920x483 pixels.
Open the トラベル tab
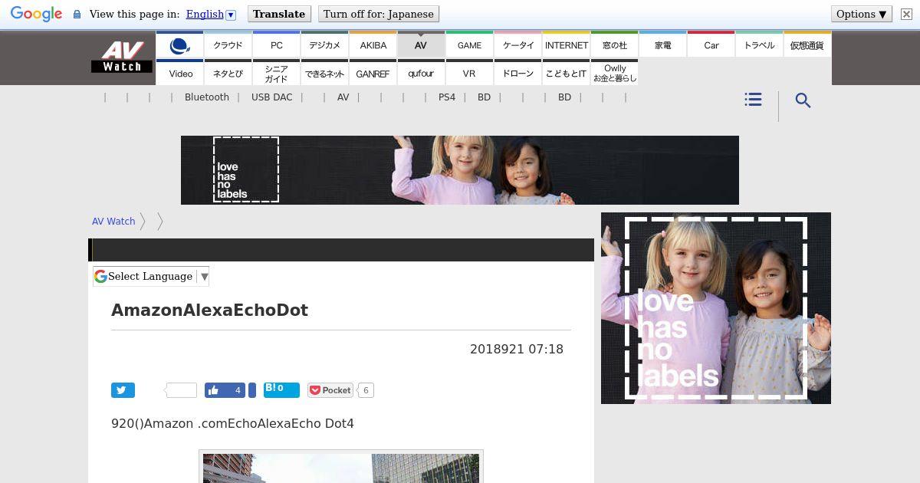[x=760, y=44]
